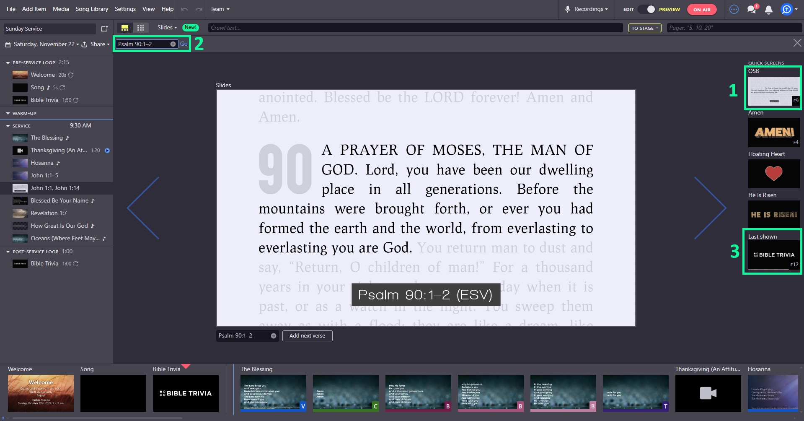The height and width of the screenshot is (421, 804).
Task: Toggle the Edit/Preview switch
Action: (x=646, y=9)
